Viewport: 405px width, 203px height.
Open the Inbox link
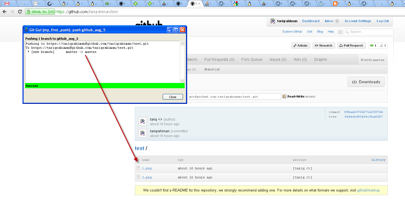click(x=329, y=21)
